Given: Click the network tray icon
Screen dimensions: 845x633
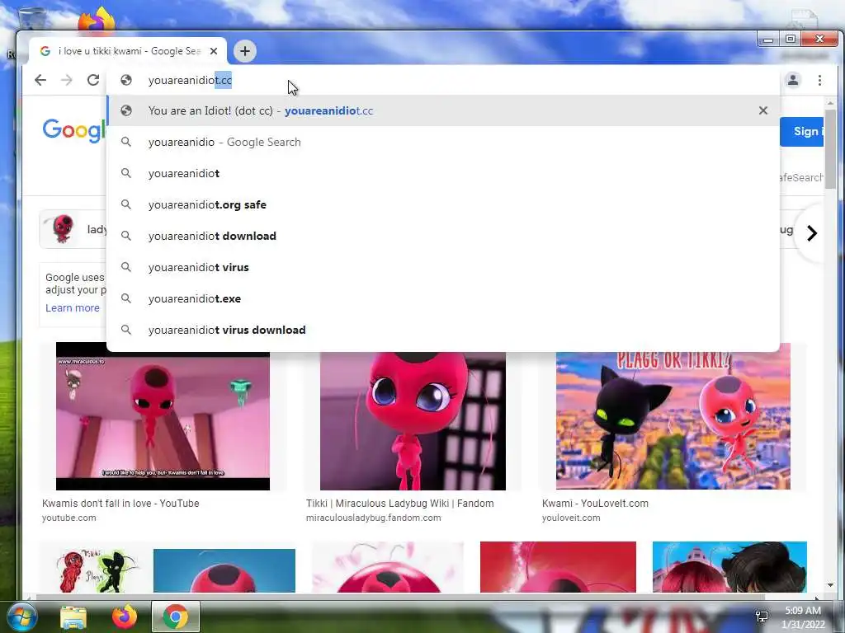Looking at the screenshot, I should pyautogui.click(x=762, y=617).
